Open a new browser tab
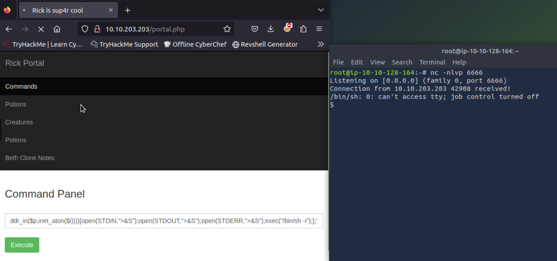The height and width of the screenshot is (261, 557). [x=127, y=10]
